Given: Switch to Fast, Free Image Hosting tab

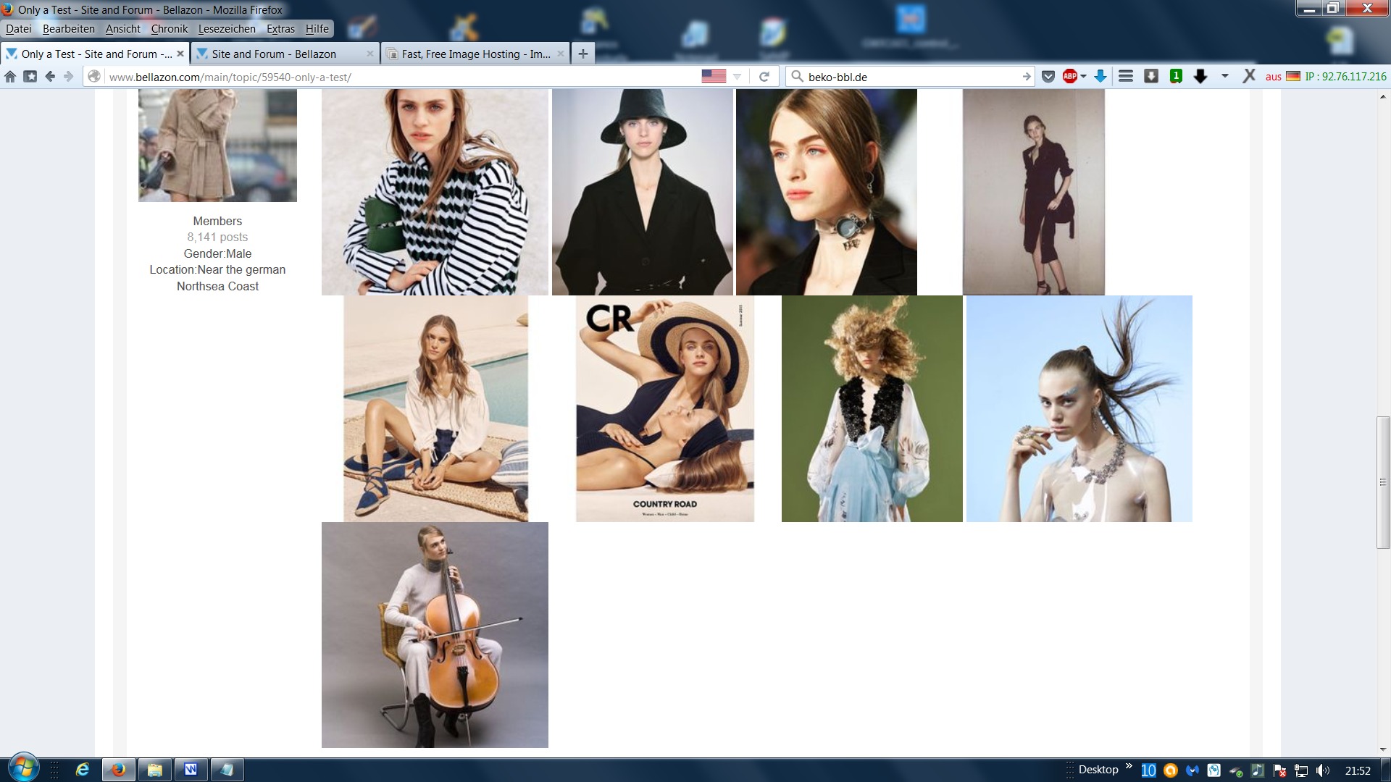Looking at the screenshot, I should [x=475, y=54].
